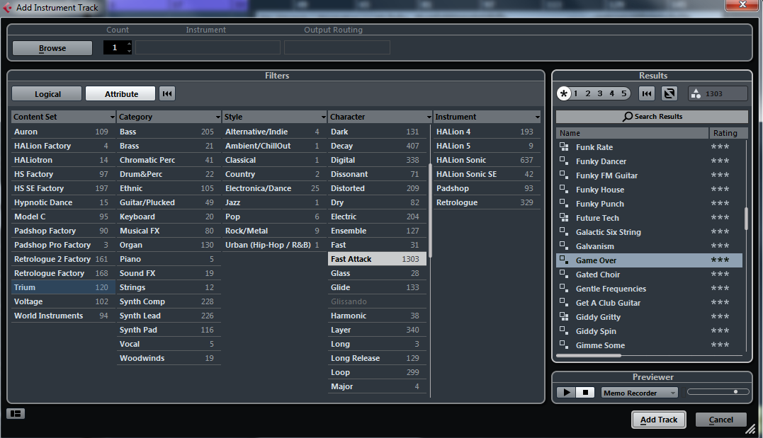
Task: Toggle the all-ratings star filter
Action: click(563, 93)
